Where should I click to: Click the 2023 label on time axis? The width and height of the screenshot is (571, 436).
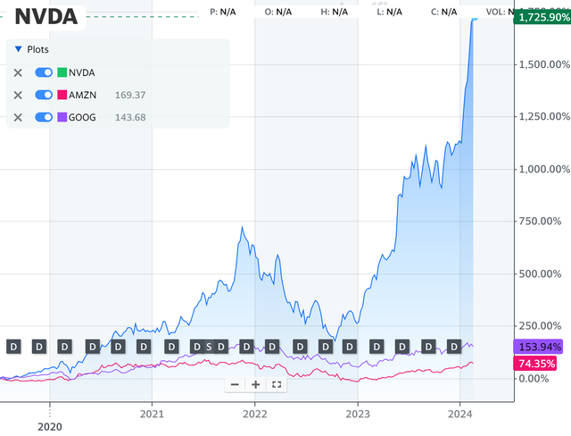[x=358, y=415]
